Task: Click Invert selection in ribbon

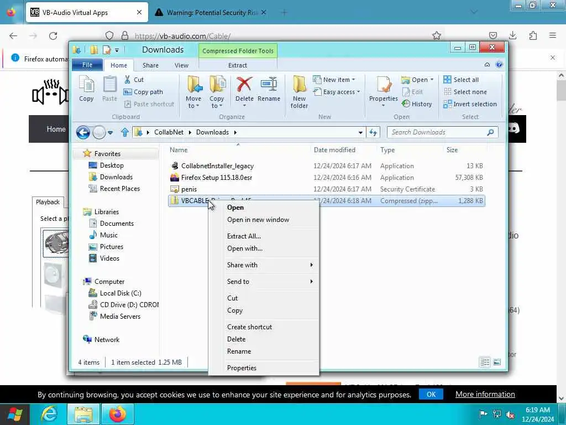Action: [470, 104]
